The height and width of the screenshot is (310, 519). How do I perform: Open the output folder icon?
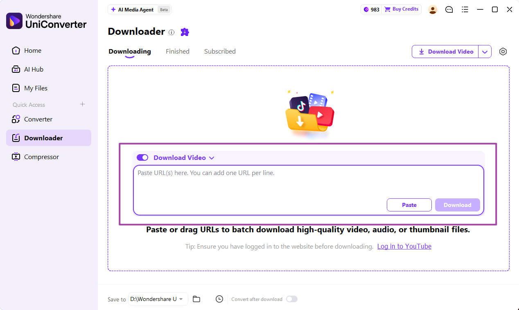tap(196, 299)
